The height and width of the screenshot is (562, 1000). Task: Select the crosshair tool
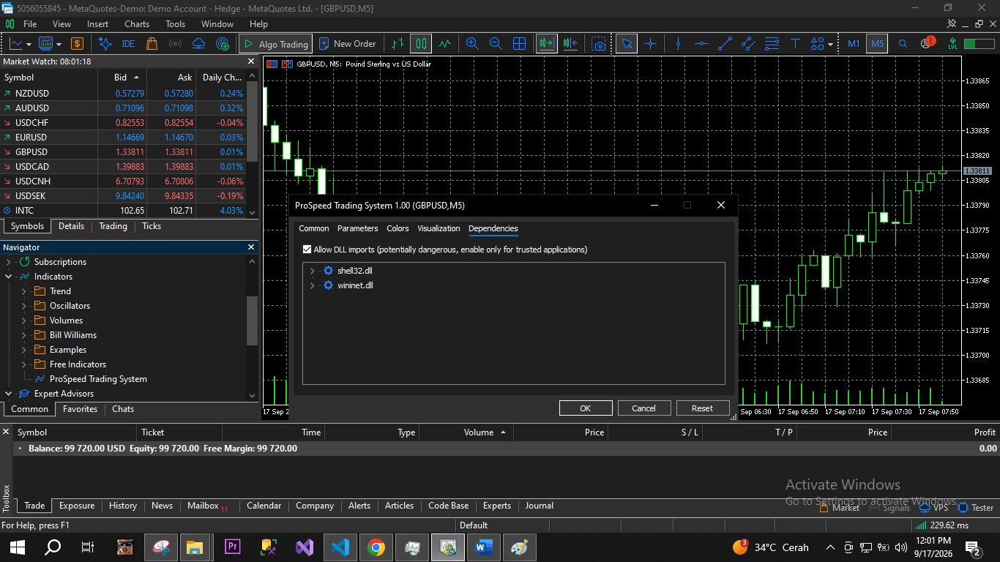tap(650, 44)
